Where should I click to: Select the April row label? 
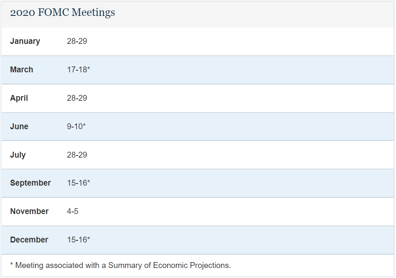click(x=19, y=98)
